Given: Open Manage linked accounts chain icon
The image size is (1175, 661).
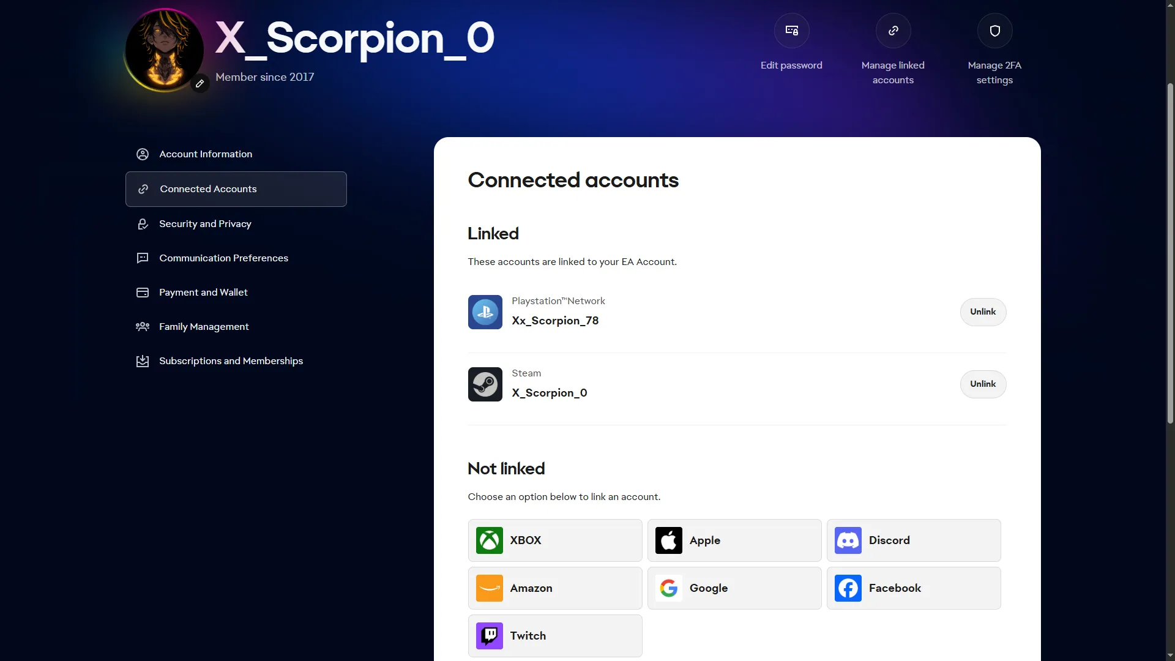Looking at the screenshot, I should [x=893, y=31].
